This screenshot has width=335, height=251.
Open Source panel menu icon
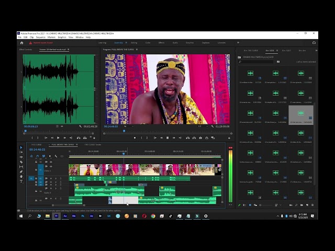click(69, 50)
